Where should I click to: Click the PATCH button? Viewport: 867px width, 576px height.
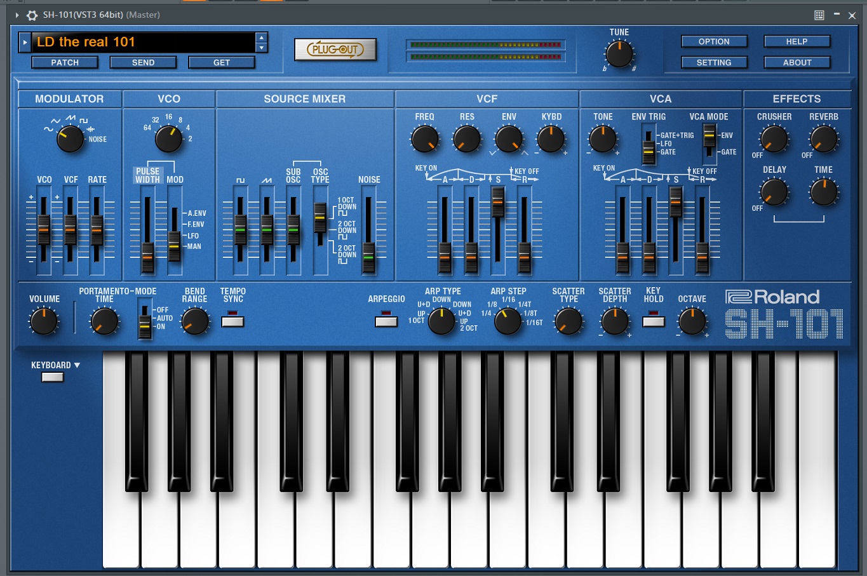tap(65, 62)
